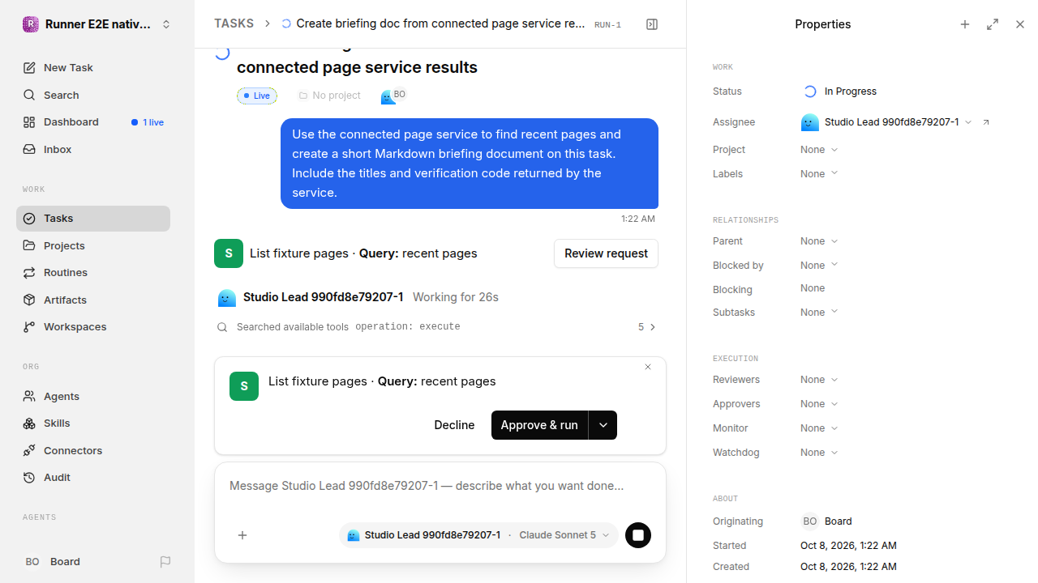This screenshot has width=1038, height=583.
Task: Select Tasks in the Work section
Action: pyautogui.click(x=93, y=219)
